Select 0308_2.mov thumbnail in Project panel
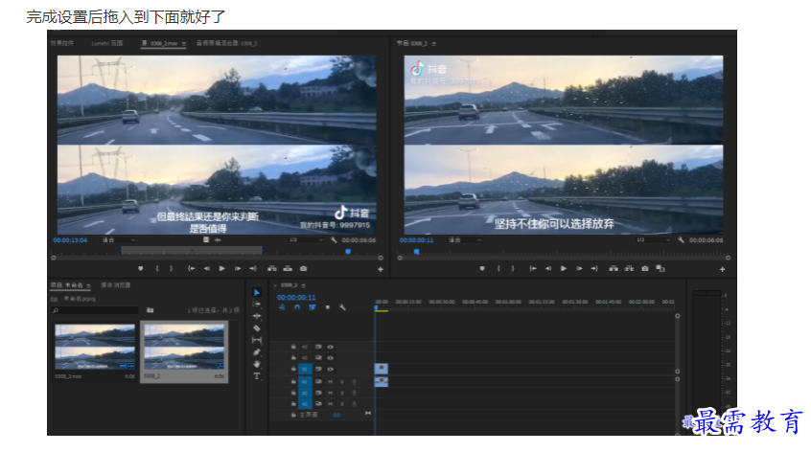Viewport: 811px width, 452px height. (95, 347)
